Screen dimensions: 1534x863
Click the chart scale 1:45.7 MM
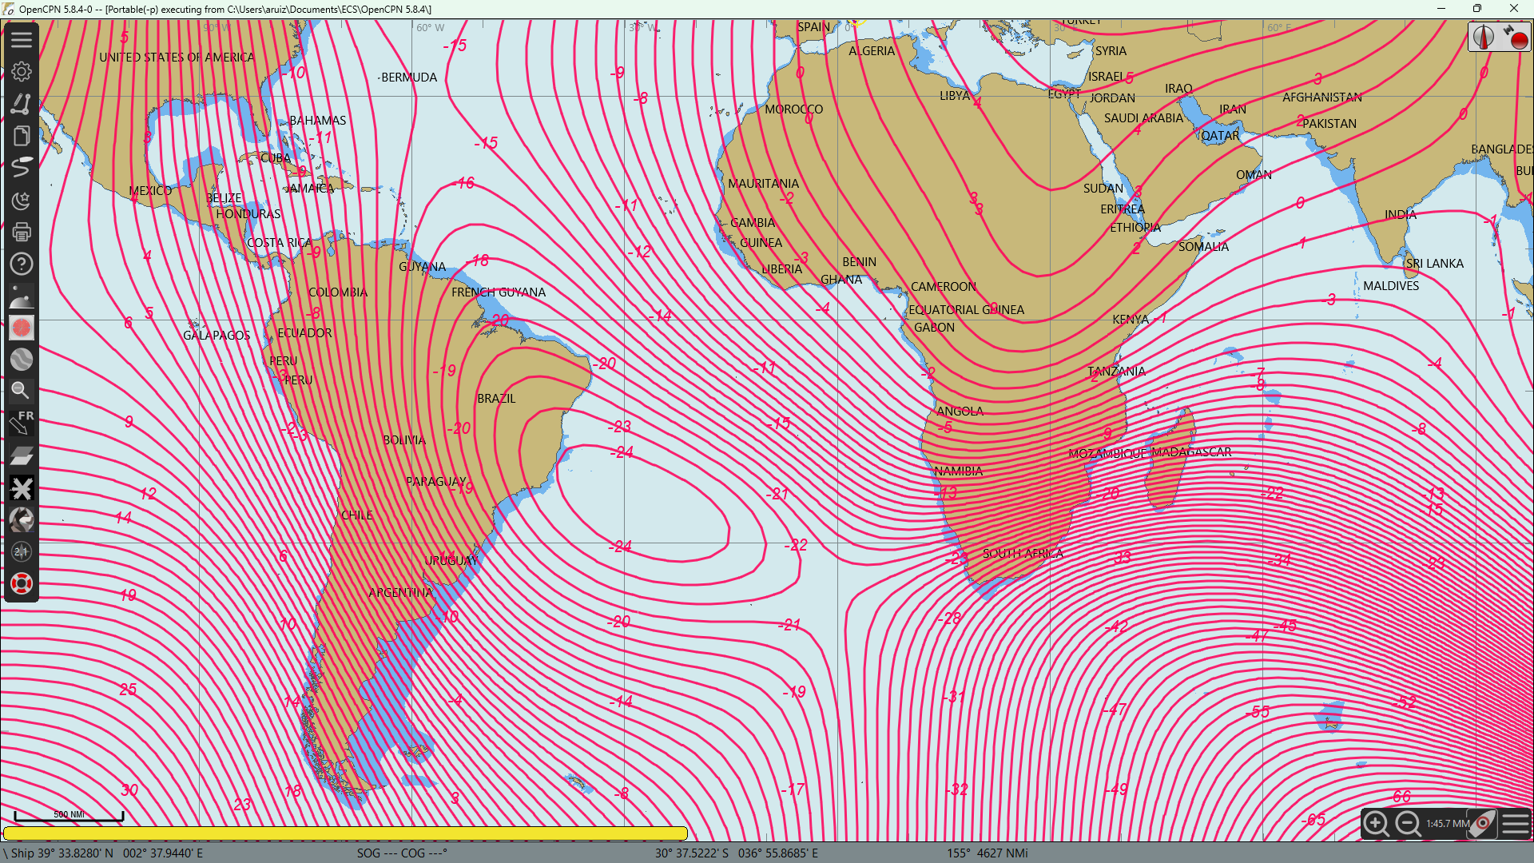(1448, 823)
